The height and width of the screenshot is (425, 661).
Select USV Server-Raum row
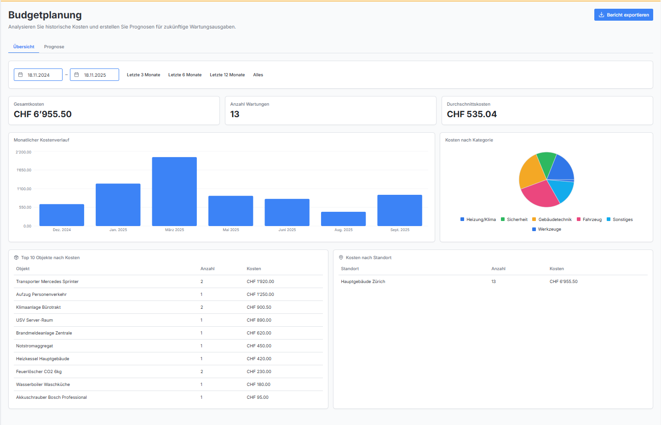pos(168,320)
